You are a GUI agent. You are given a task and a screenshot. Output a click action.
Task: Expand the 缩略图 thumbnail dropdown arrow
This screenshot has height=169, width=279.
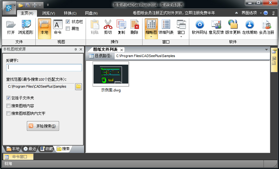pos(151,37)
